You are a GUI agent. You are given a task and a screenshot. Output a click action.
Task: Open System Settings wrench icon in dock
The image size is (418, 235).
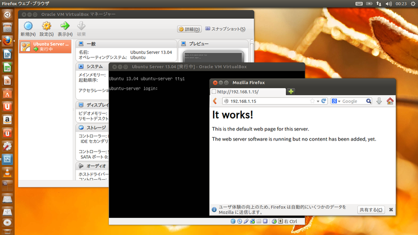7,146
